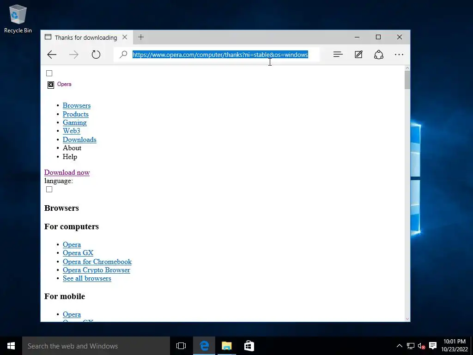Click the scrollbar down arrow

[x=407, y=319]
